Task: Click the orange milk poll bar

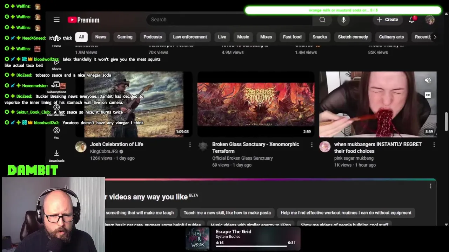Action: (x=343, y=10)
